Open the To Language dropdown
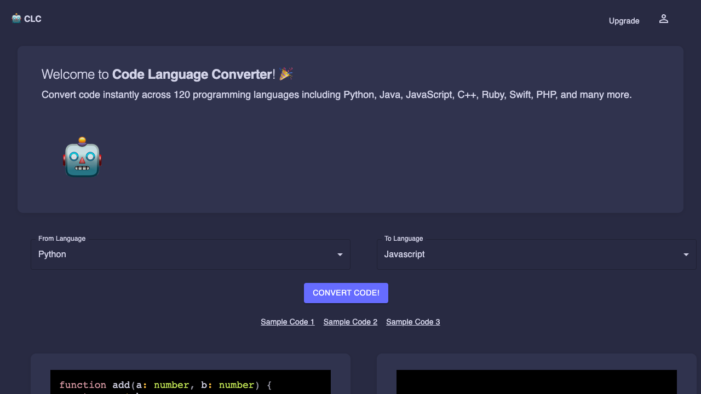This screenshot has height=394, width=701. pyautogui.click(x=537, y=254)
